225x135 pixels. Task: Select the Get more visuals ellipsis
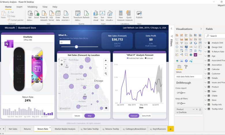pos(200,55)
